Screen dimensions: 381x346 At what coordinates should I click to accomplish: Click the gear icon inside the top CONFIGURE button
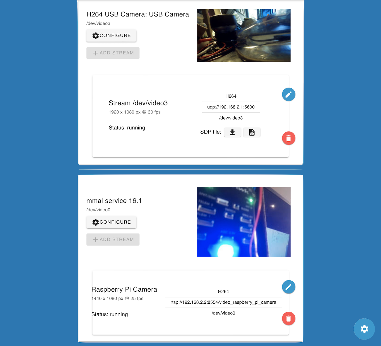(x=96, y=36)
